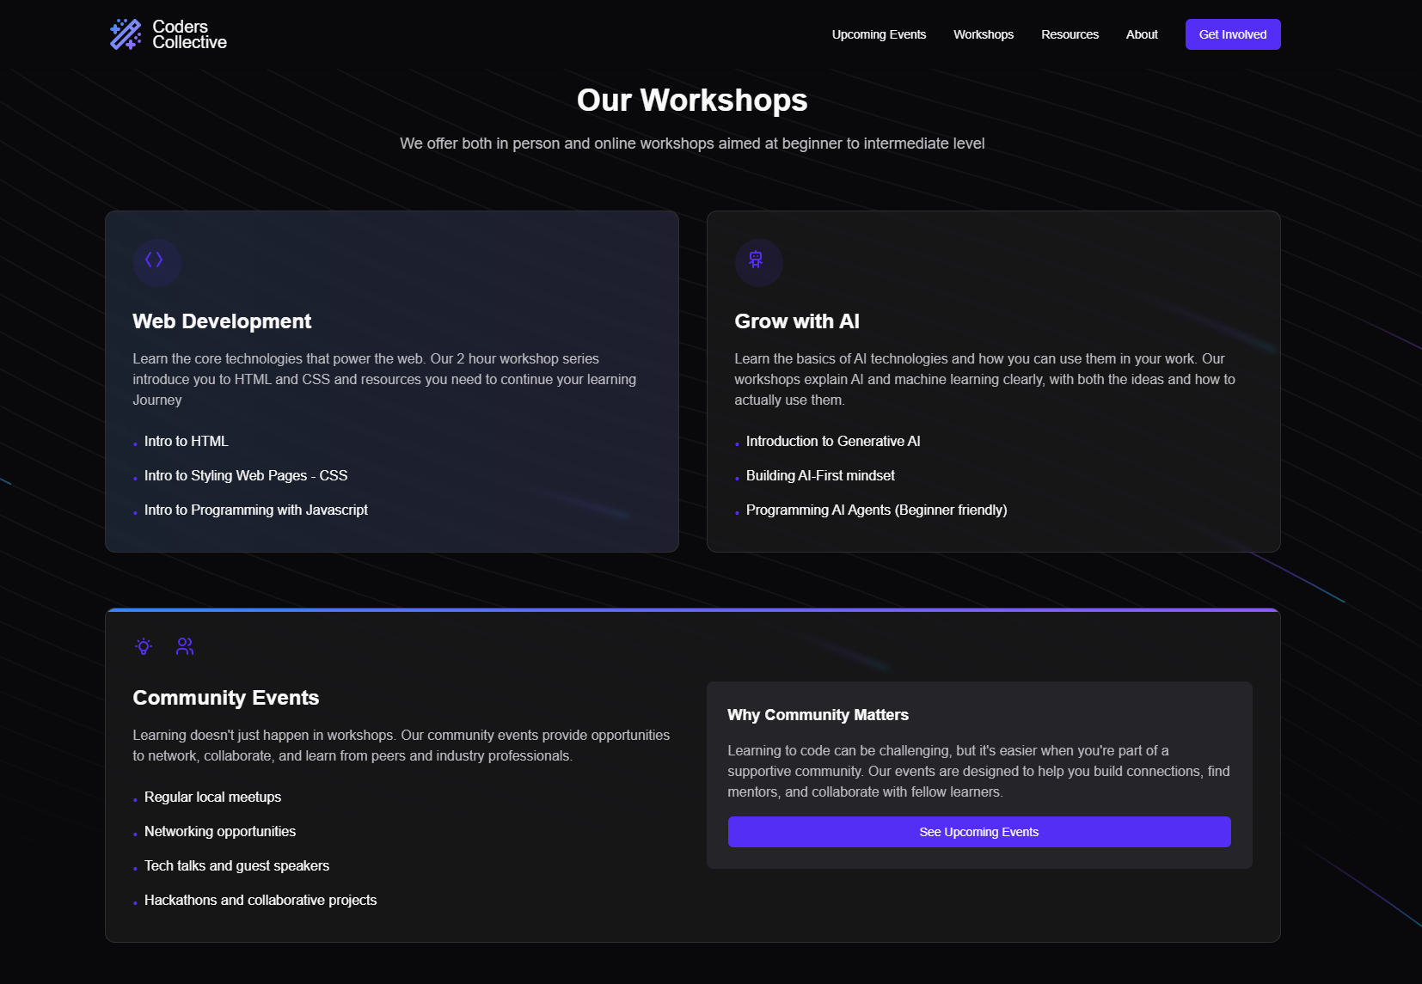Click Intro to Programming with Javascript
Screen dimensions: 1422x984
click(x=256, y=510)
